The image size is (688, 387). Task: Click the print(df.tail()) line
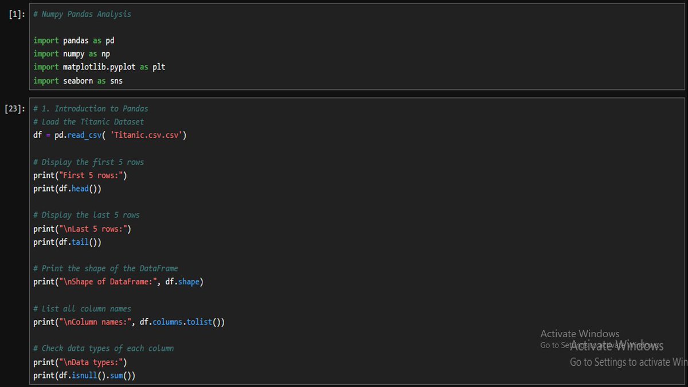point(67,242)
